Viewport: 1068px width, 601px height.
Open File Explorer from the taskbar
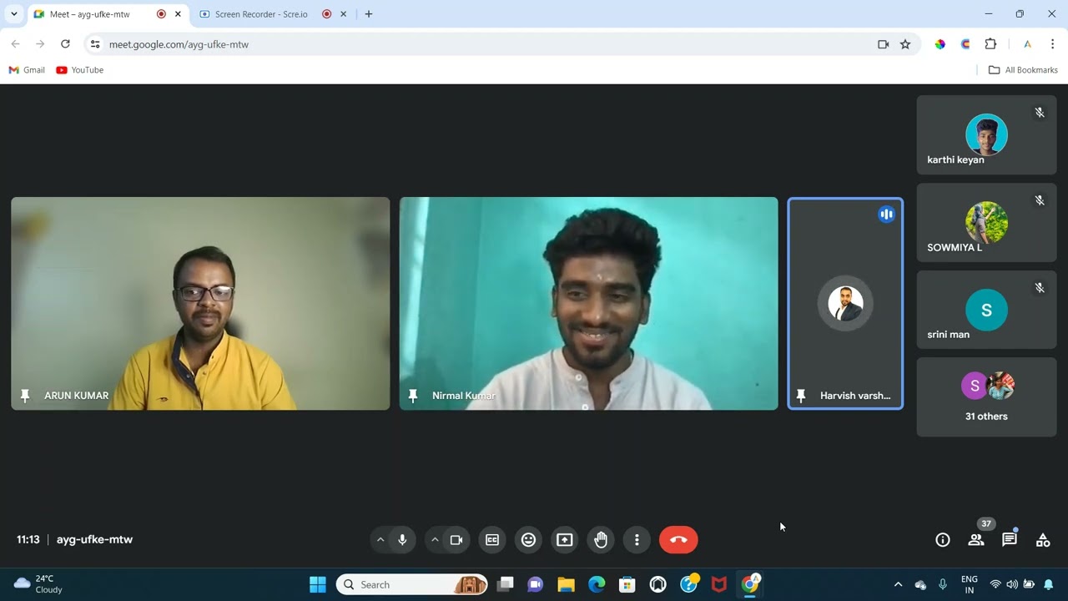[x=566, y=584]
